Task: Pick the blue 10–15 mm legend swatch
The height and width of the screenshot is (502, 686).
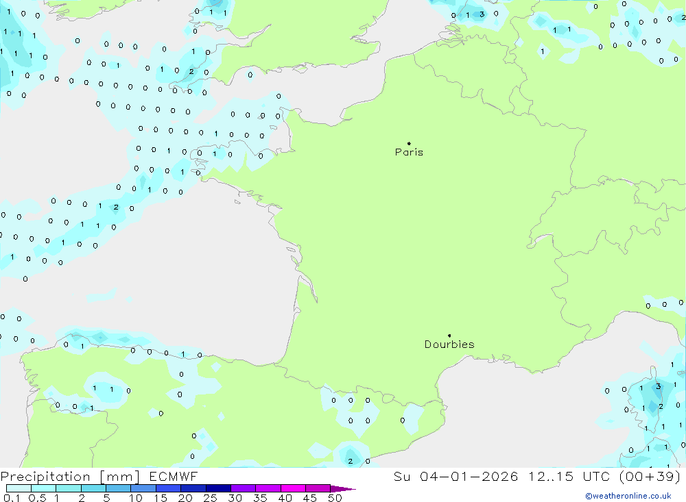Action: (x=143, y=488)
